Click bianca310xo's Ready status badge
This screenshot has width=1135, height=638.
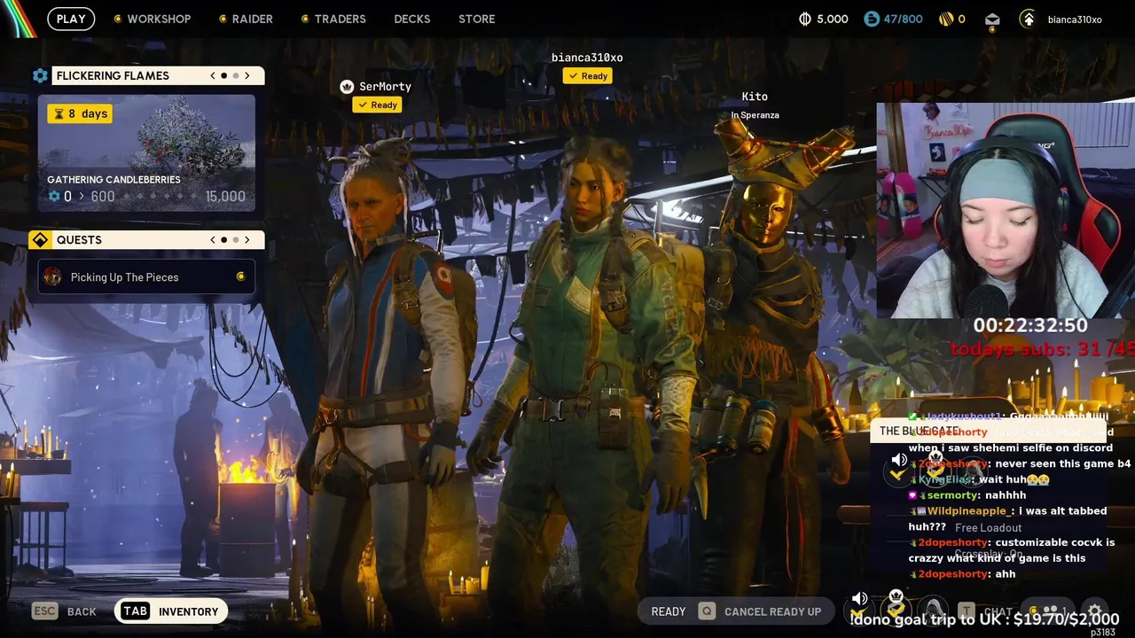[x=587, y=76]
